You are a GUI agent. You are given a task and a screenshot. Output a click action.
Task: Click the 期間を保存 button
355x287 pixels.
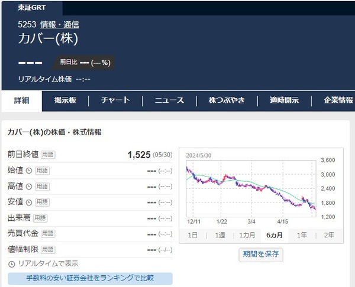pos(261,255)
